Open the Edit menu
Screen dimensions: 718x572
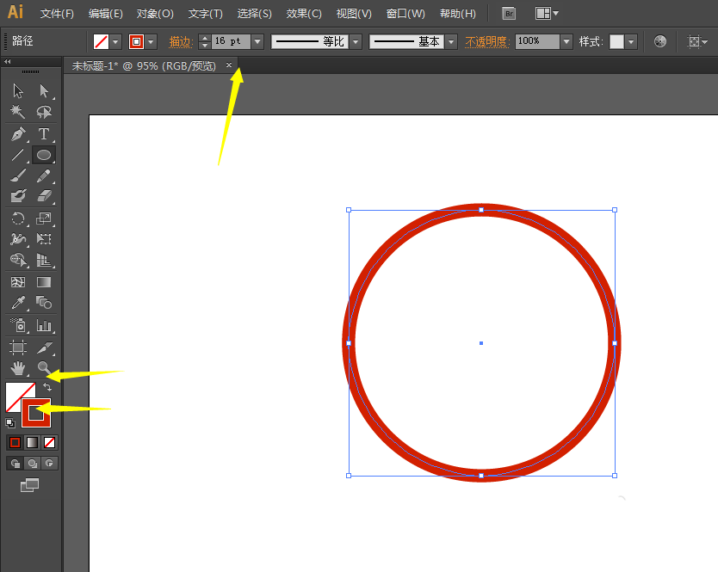(x=105, y=14)
